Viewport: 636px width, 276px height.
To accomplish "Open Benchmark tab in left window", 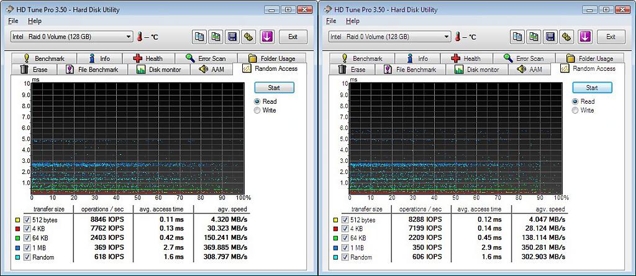I will pyautogui.click(x=44, y=58).
